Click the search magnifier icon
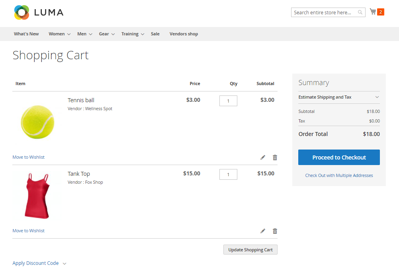399x276 pixels. (x=360, y=12)
